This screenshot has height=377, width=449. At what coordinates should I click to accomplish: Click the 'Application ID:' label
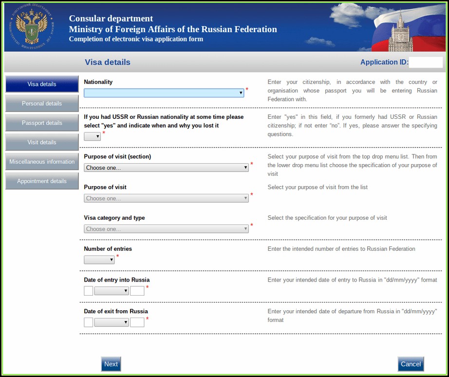(384, 62)
